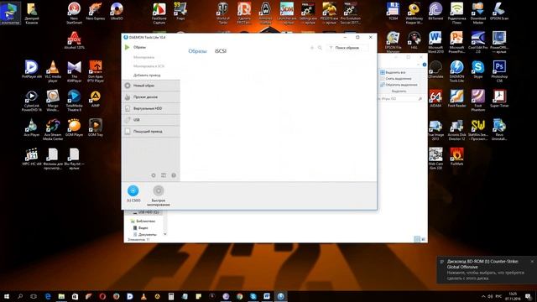Collapse the Explorer ribbon chevron

click(418, 65)
